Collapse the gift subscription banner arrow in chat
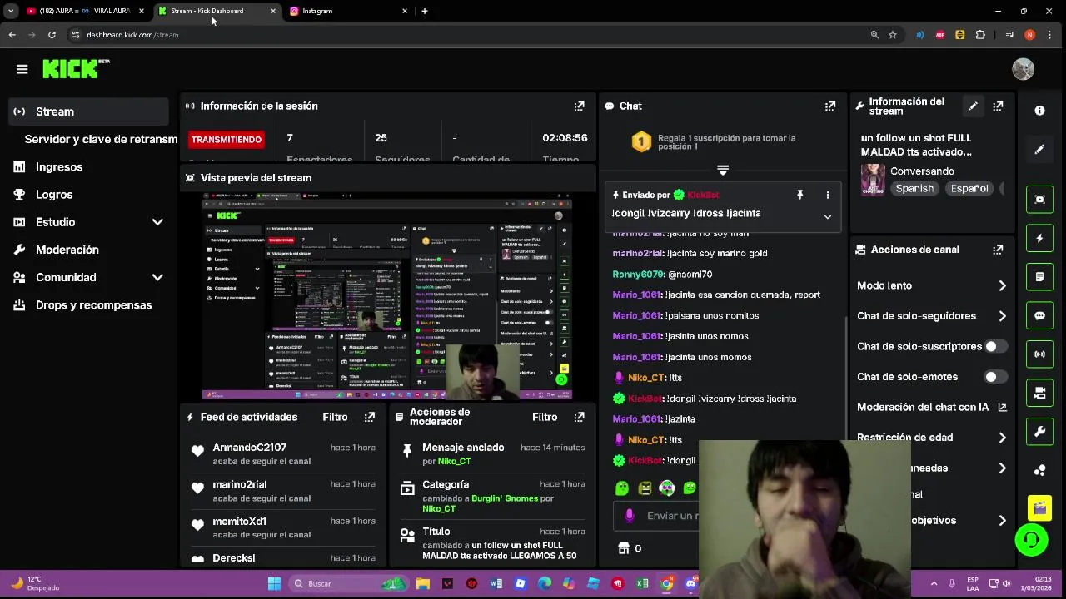Image resolution: width=1066 pixels, height=599 pixels. (x=723, y=170)
